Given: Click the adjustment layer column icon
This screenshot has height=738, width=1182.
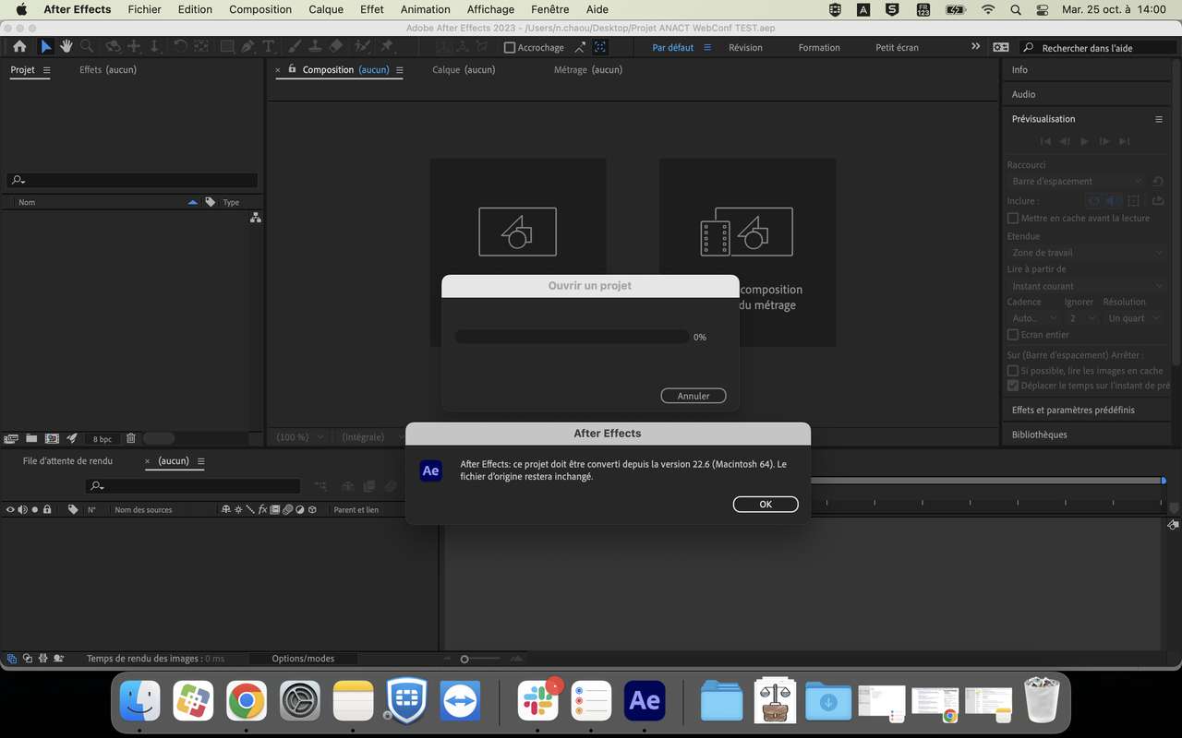Looking at the screenshot, I should [300, 509].
